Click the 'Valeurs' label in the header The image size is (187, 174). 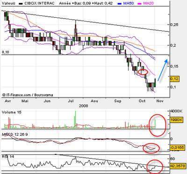coord(8,3)
